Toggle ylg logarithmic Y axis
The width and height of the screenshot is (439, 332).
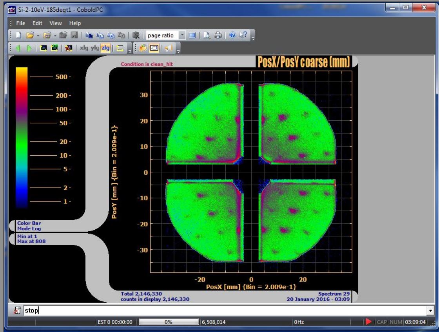95,48
